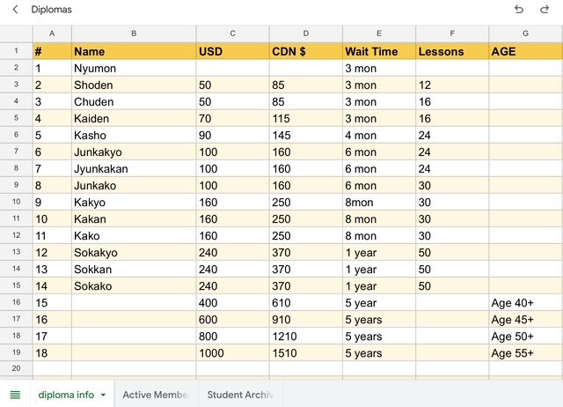Tap the back arrow next to Diplomas

tap(15, 10)
